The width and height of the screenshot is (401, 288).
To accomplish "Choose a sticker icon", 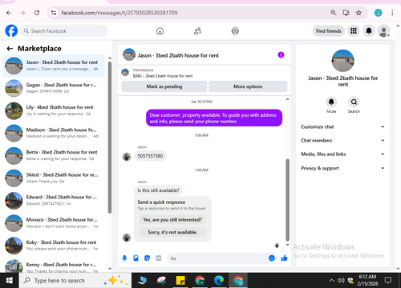I will coord(147,258).
